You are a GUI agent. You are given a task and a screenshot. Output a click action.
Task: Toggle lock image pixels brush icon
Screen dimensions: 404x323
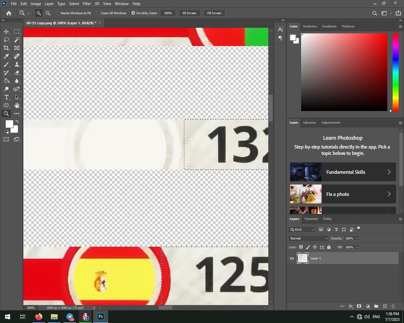[x=308, y=247]
